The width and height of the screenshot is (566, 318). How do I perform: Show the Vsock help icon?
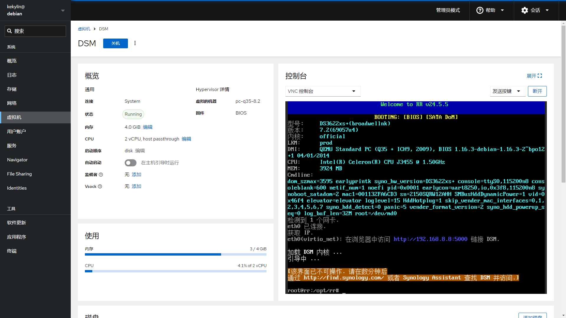[x=100, y=186]
